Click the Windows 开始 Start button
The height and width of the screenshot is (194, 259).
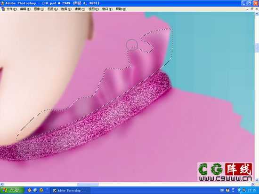12,190
